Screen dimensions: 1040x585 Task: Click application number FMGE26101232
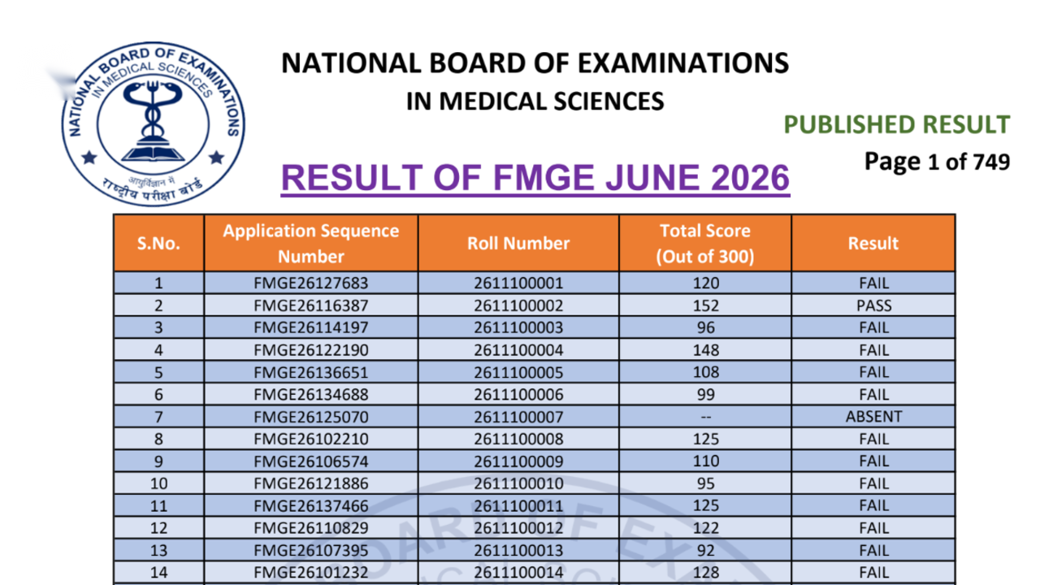click(311, 573)
